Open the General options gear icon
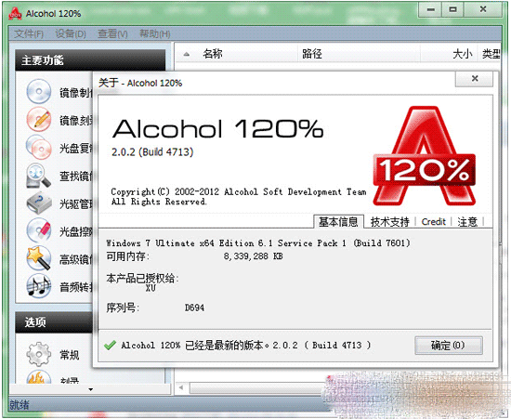The image size is (511, 419). 38,354
